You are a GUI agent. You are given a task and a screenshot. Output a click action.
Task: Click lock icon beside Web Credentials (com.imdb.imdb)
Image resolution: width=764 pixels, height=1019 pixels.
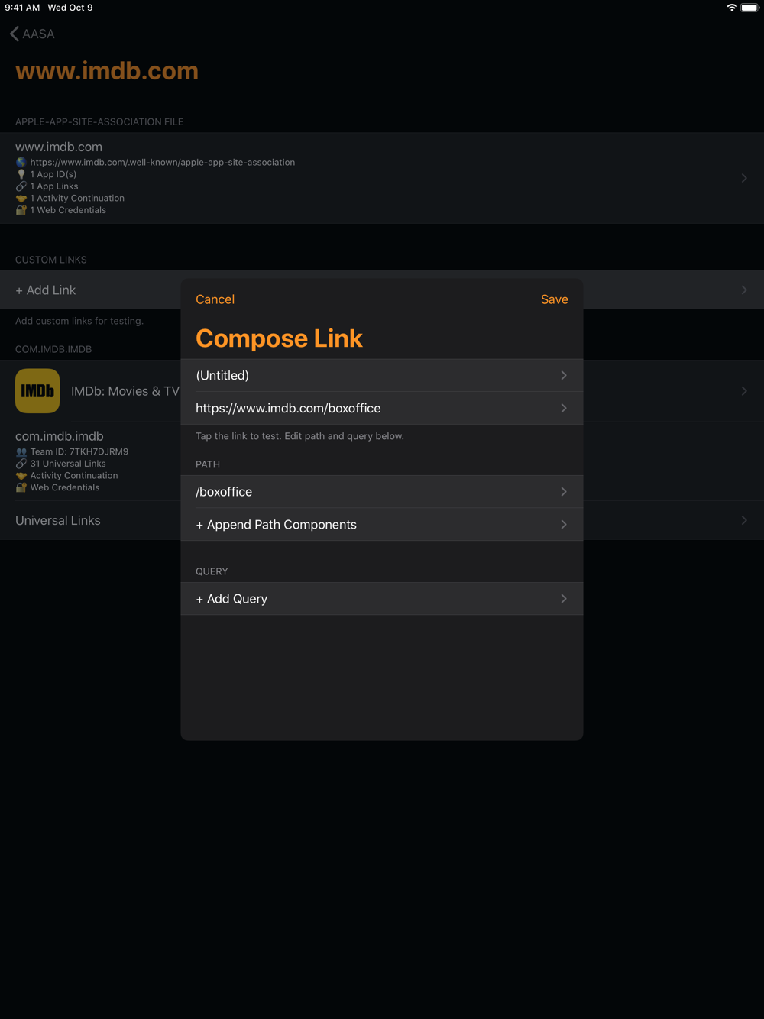click(21, 487)
